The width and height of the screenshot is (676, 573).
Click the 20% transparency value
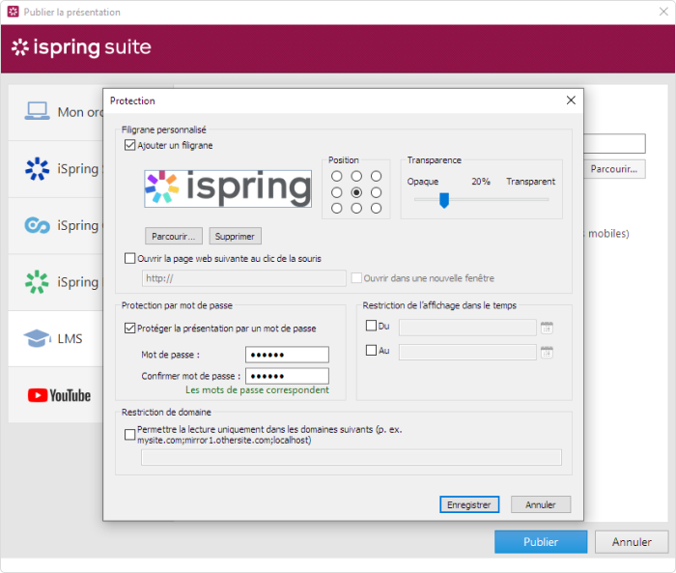pyautogui.click(x=481, y=182)
